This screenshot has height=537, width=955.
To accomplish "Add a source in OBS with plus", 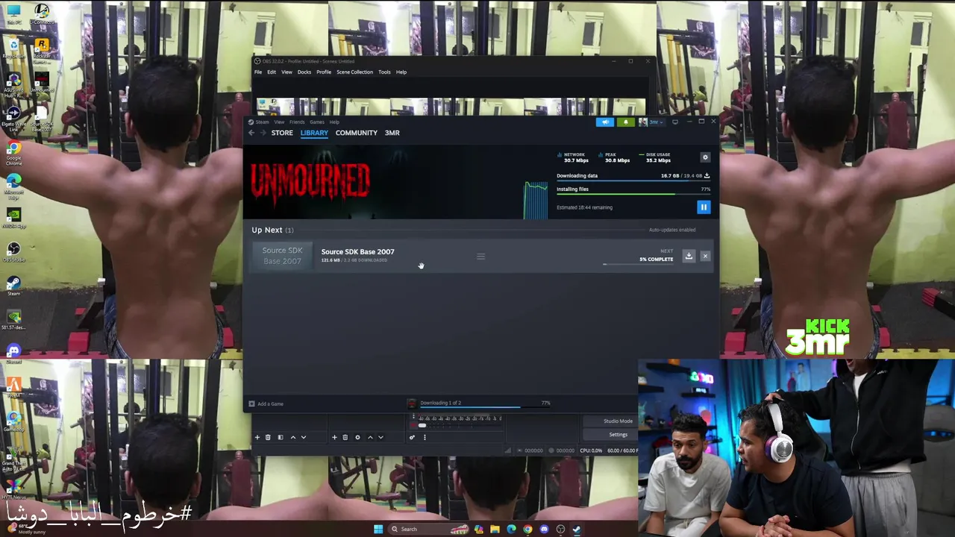I will (x=334, y=438).
